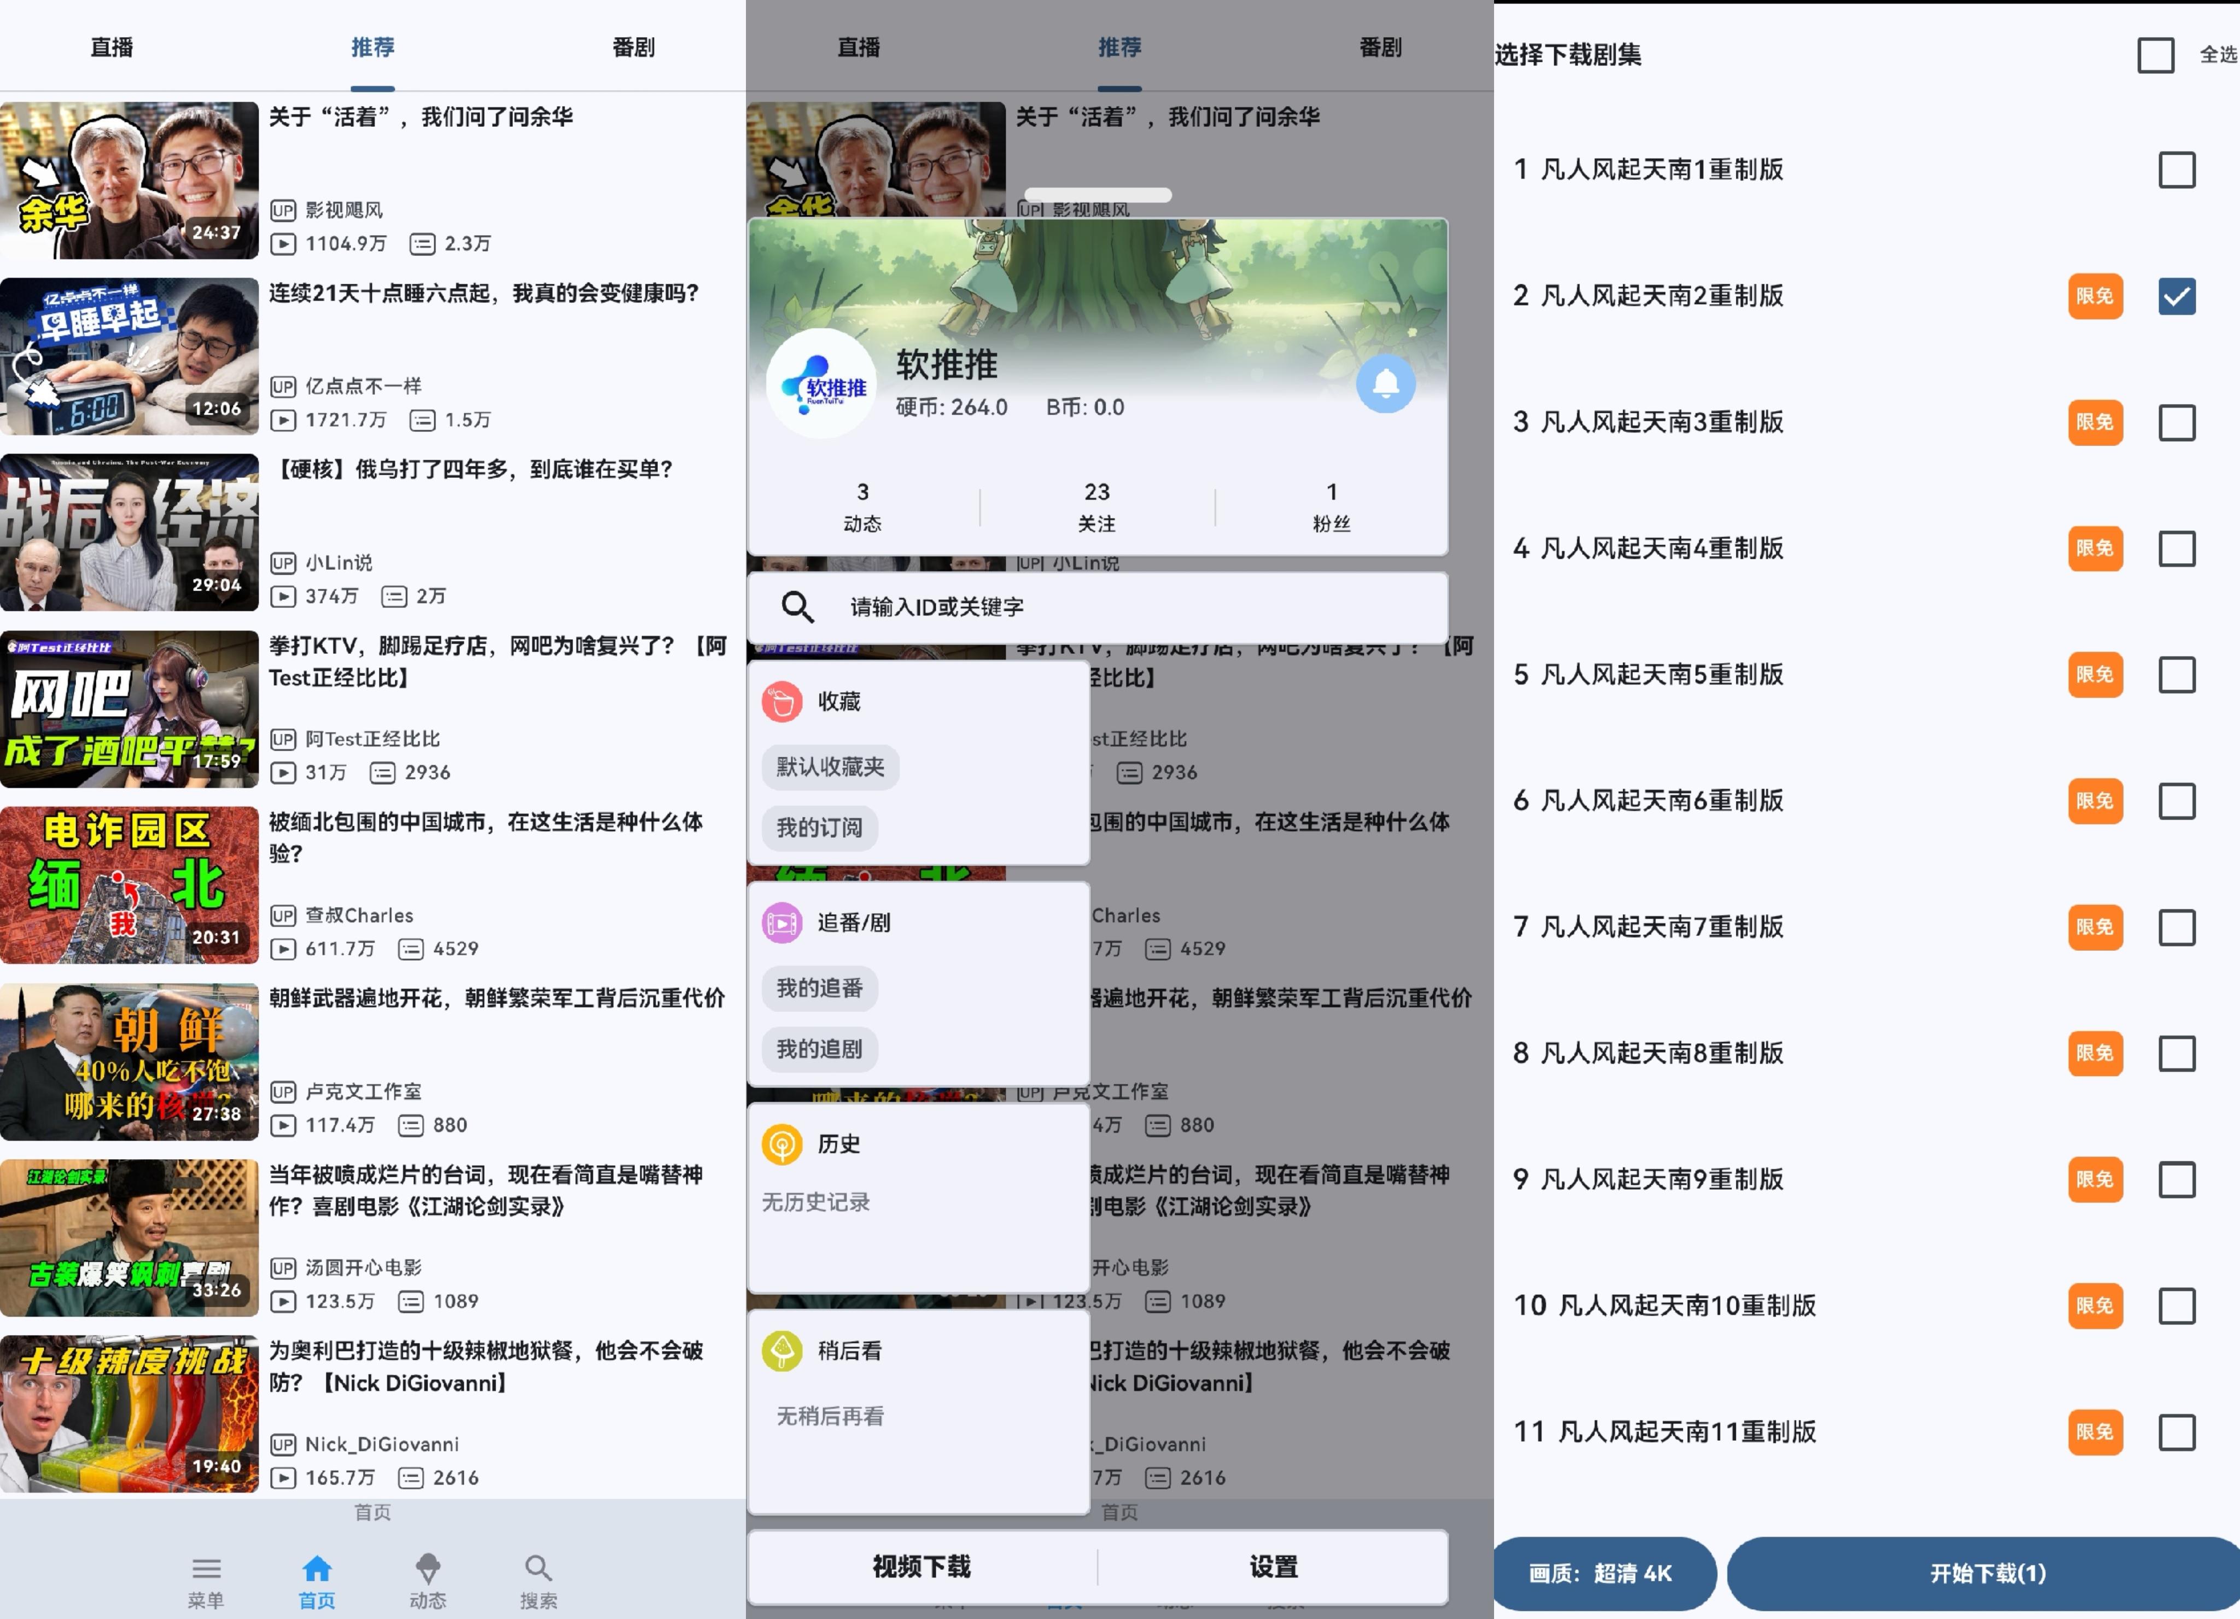View the 1 粉丝 followers count
This screenshot has width=2240, height=1619.
[x=1331, y=507]
